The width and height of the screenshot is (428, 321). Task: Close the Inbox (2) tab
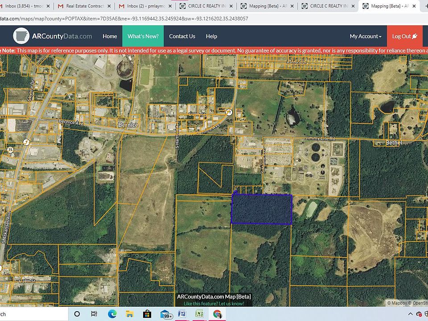point(170,6)
